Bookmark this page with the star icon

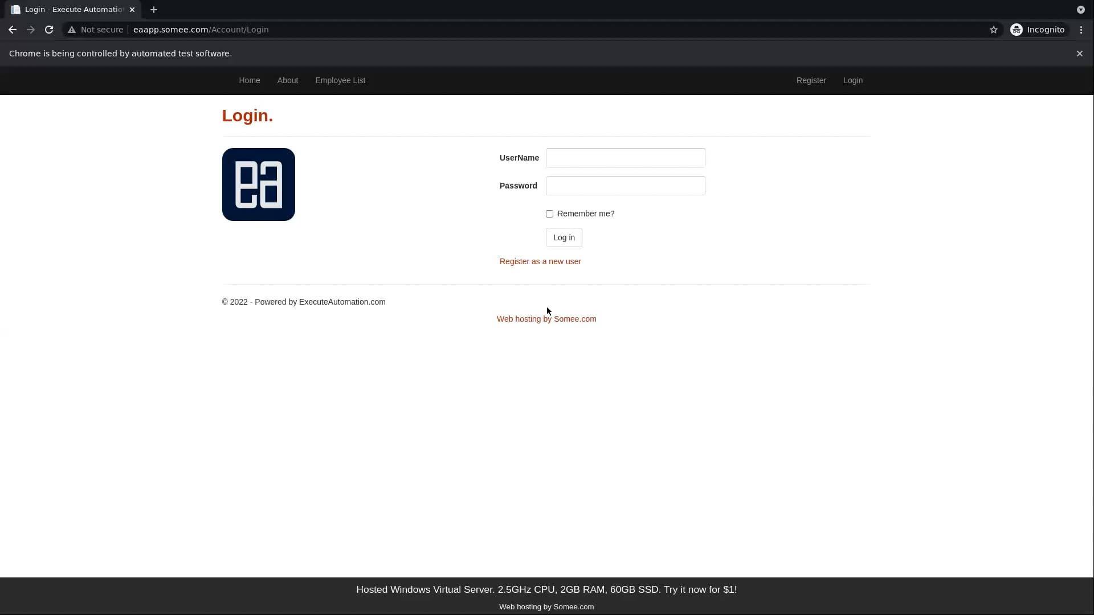pos(994,30)
